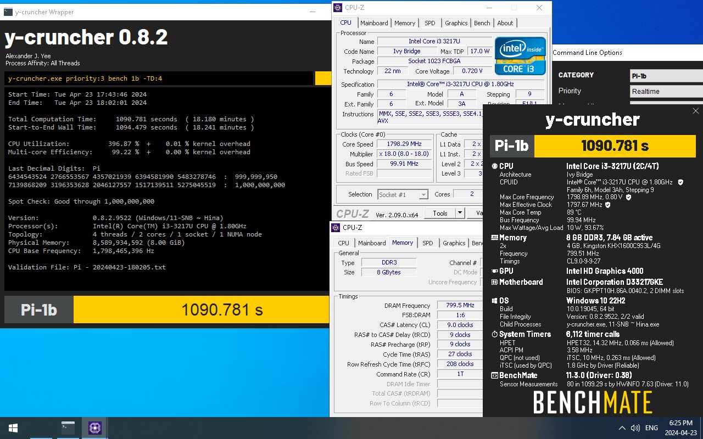Click the Memory Size 8 GBytes field
703x439 pixels.
pos(389,272)
